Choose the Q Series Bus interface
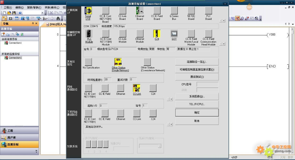295x160 pixels. [174, 11]
